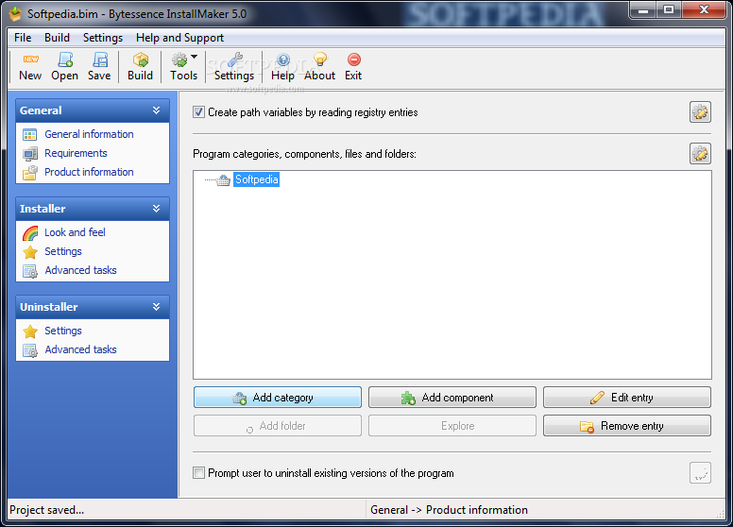Click the Uninstaller Advanced tasks icon
This screenshot has width=733, height=527.
(x=30, y=350)
